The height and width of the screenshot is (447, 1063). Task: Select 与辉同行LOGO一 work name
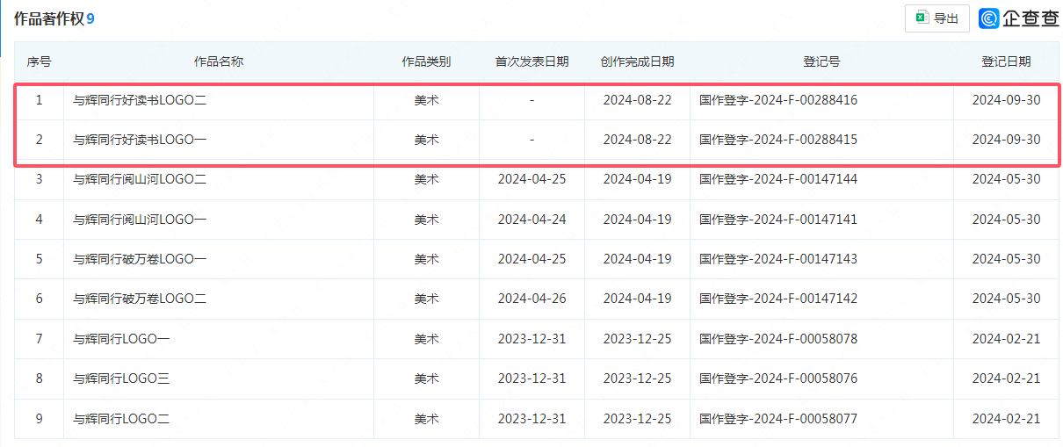pyautogui.click(x=121, y=339)
